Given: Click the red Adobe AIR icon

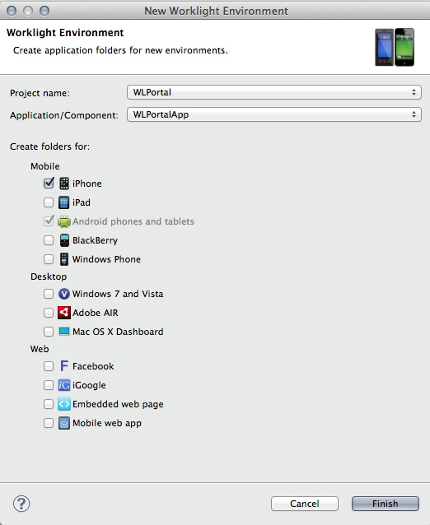Looking at the screenshot, I should tap(64, 313).
